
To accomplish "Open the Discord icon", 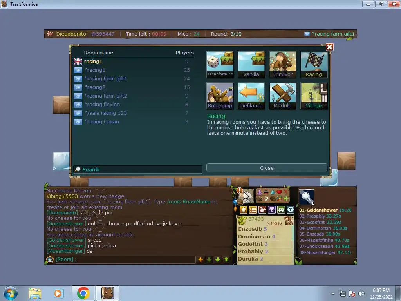I will coord(281,210).
